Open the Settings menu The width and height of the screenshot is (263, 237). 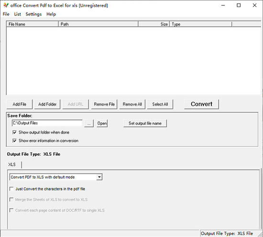click(x=33, y=14)
